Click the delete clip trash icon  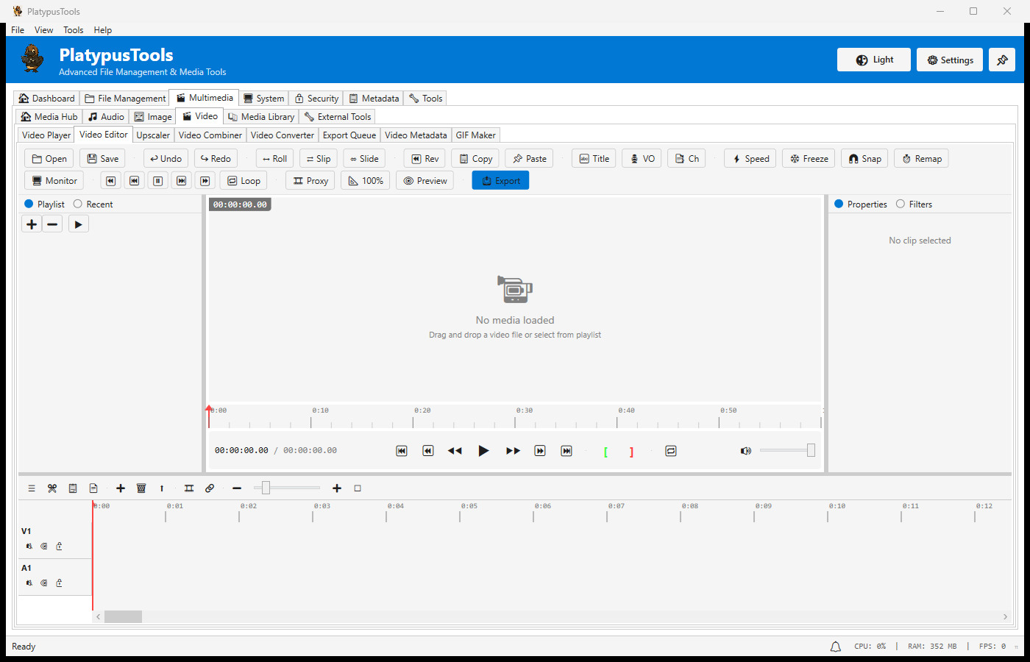click(141, 488)
